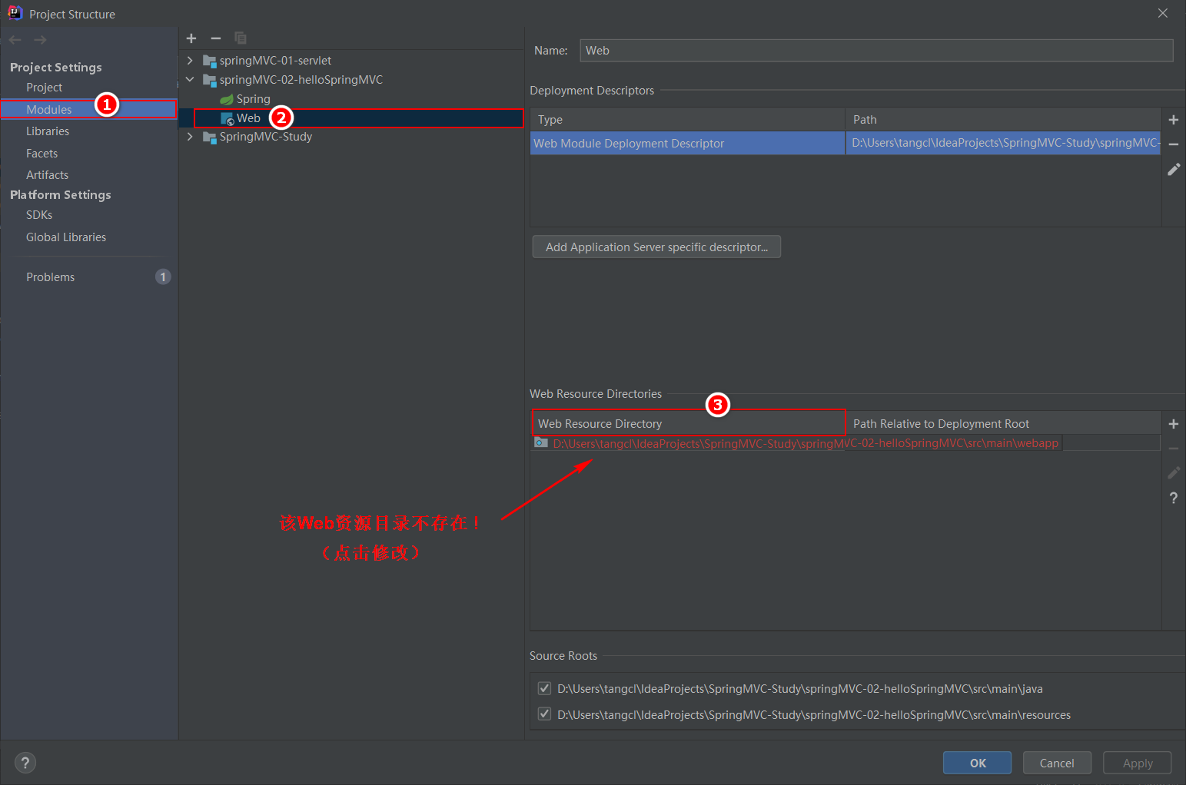Click springMVC-02-helloSpringMVC module folder icon

tap(209, 80)
